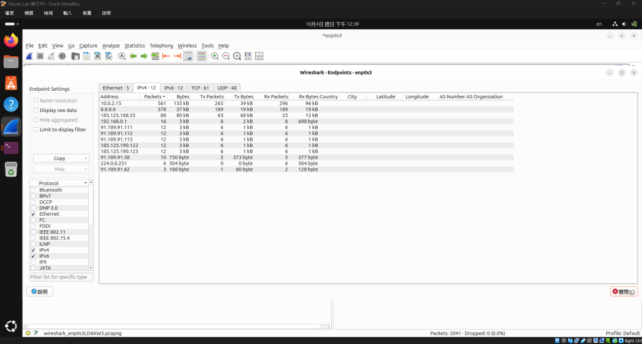Focus the Filter list for specific type field
The image size is (642, 344).
tap(61, 277)
